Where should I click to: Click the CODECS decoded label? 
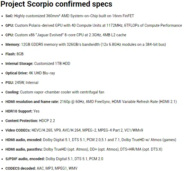click(21, 168)
